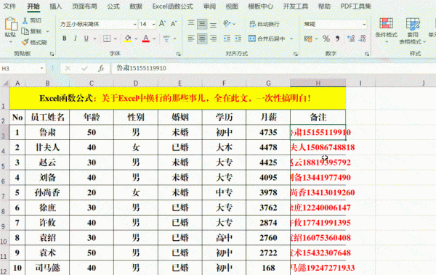436x275 pixels.
Task: Click the 备注 header cell
Action: pyautogui.click(x=318, y=118)
